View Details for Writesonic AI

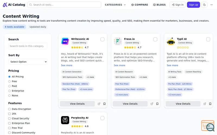coord(77,104)
